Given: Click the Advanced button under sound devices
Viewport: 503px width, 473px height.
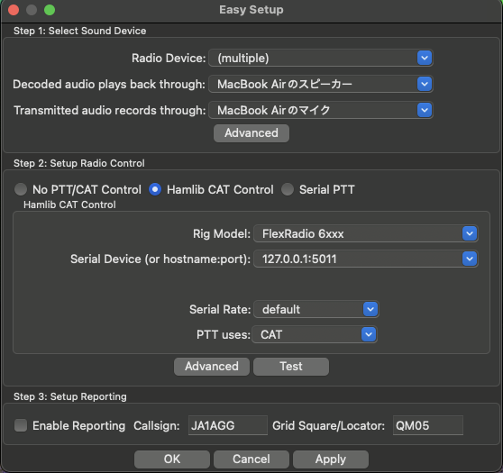Looking at the screenshot, I should pyautogui.click(x=251, y=133).
